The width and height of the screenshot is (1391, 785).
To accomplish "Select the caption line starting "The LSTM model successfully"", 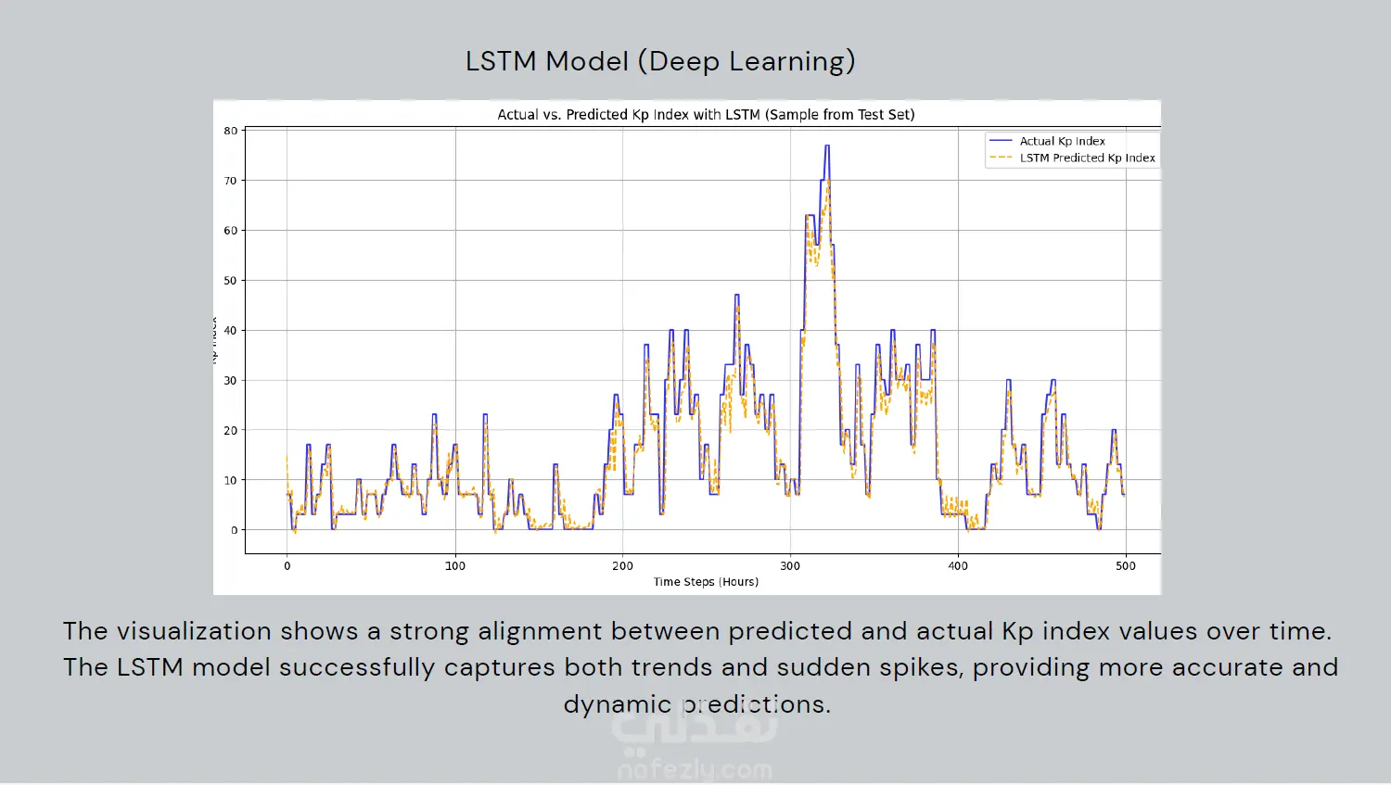I will (x=701, y=668).
